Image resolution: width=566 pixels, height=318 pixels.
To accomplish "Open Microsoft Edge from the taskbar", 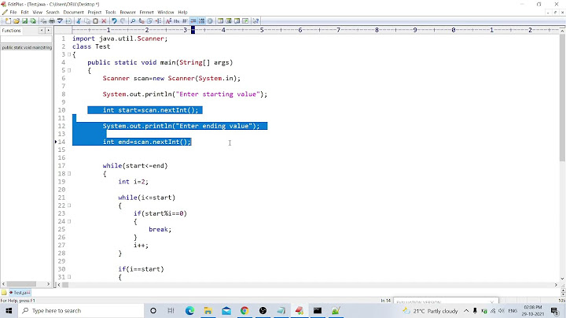I will tap(189, 311).
